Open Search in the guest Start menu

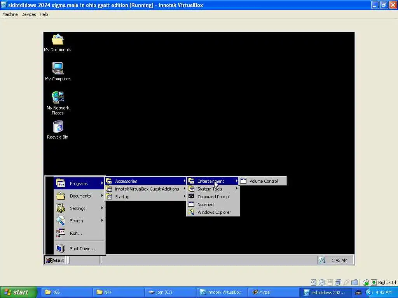point(79,221)
